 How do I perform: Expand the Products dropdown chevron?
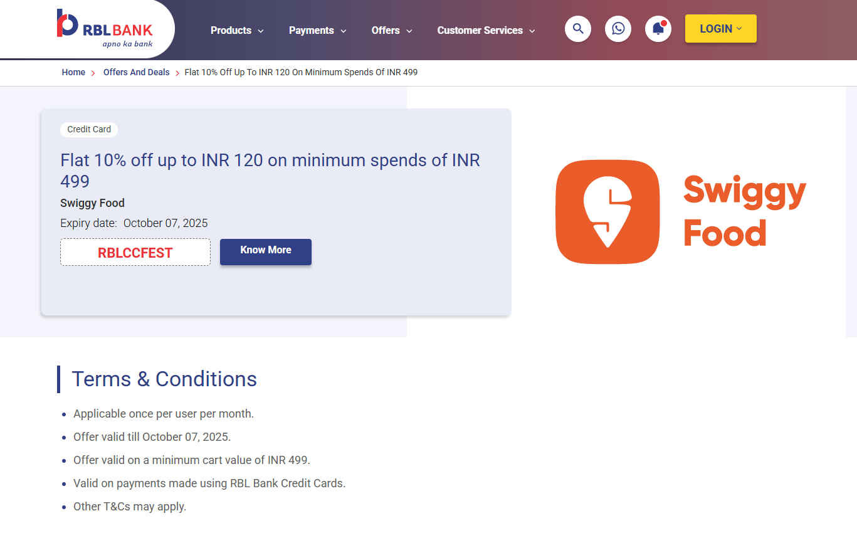[x=261, y=31]
